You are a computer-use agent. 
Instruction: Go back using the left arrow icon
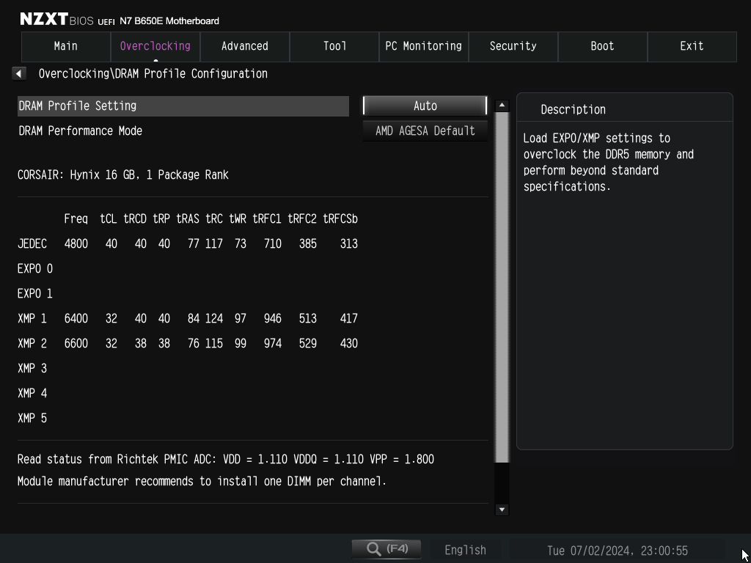[x=18, y=74]
